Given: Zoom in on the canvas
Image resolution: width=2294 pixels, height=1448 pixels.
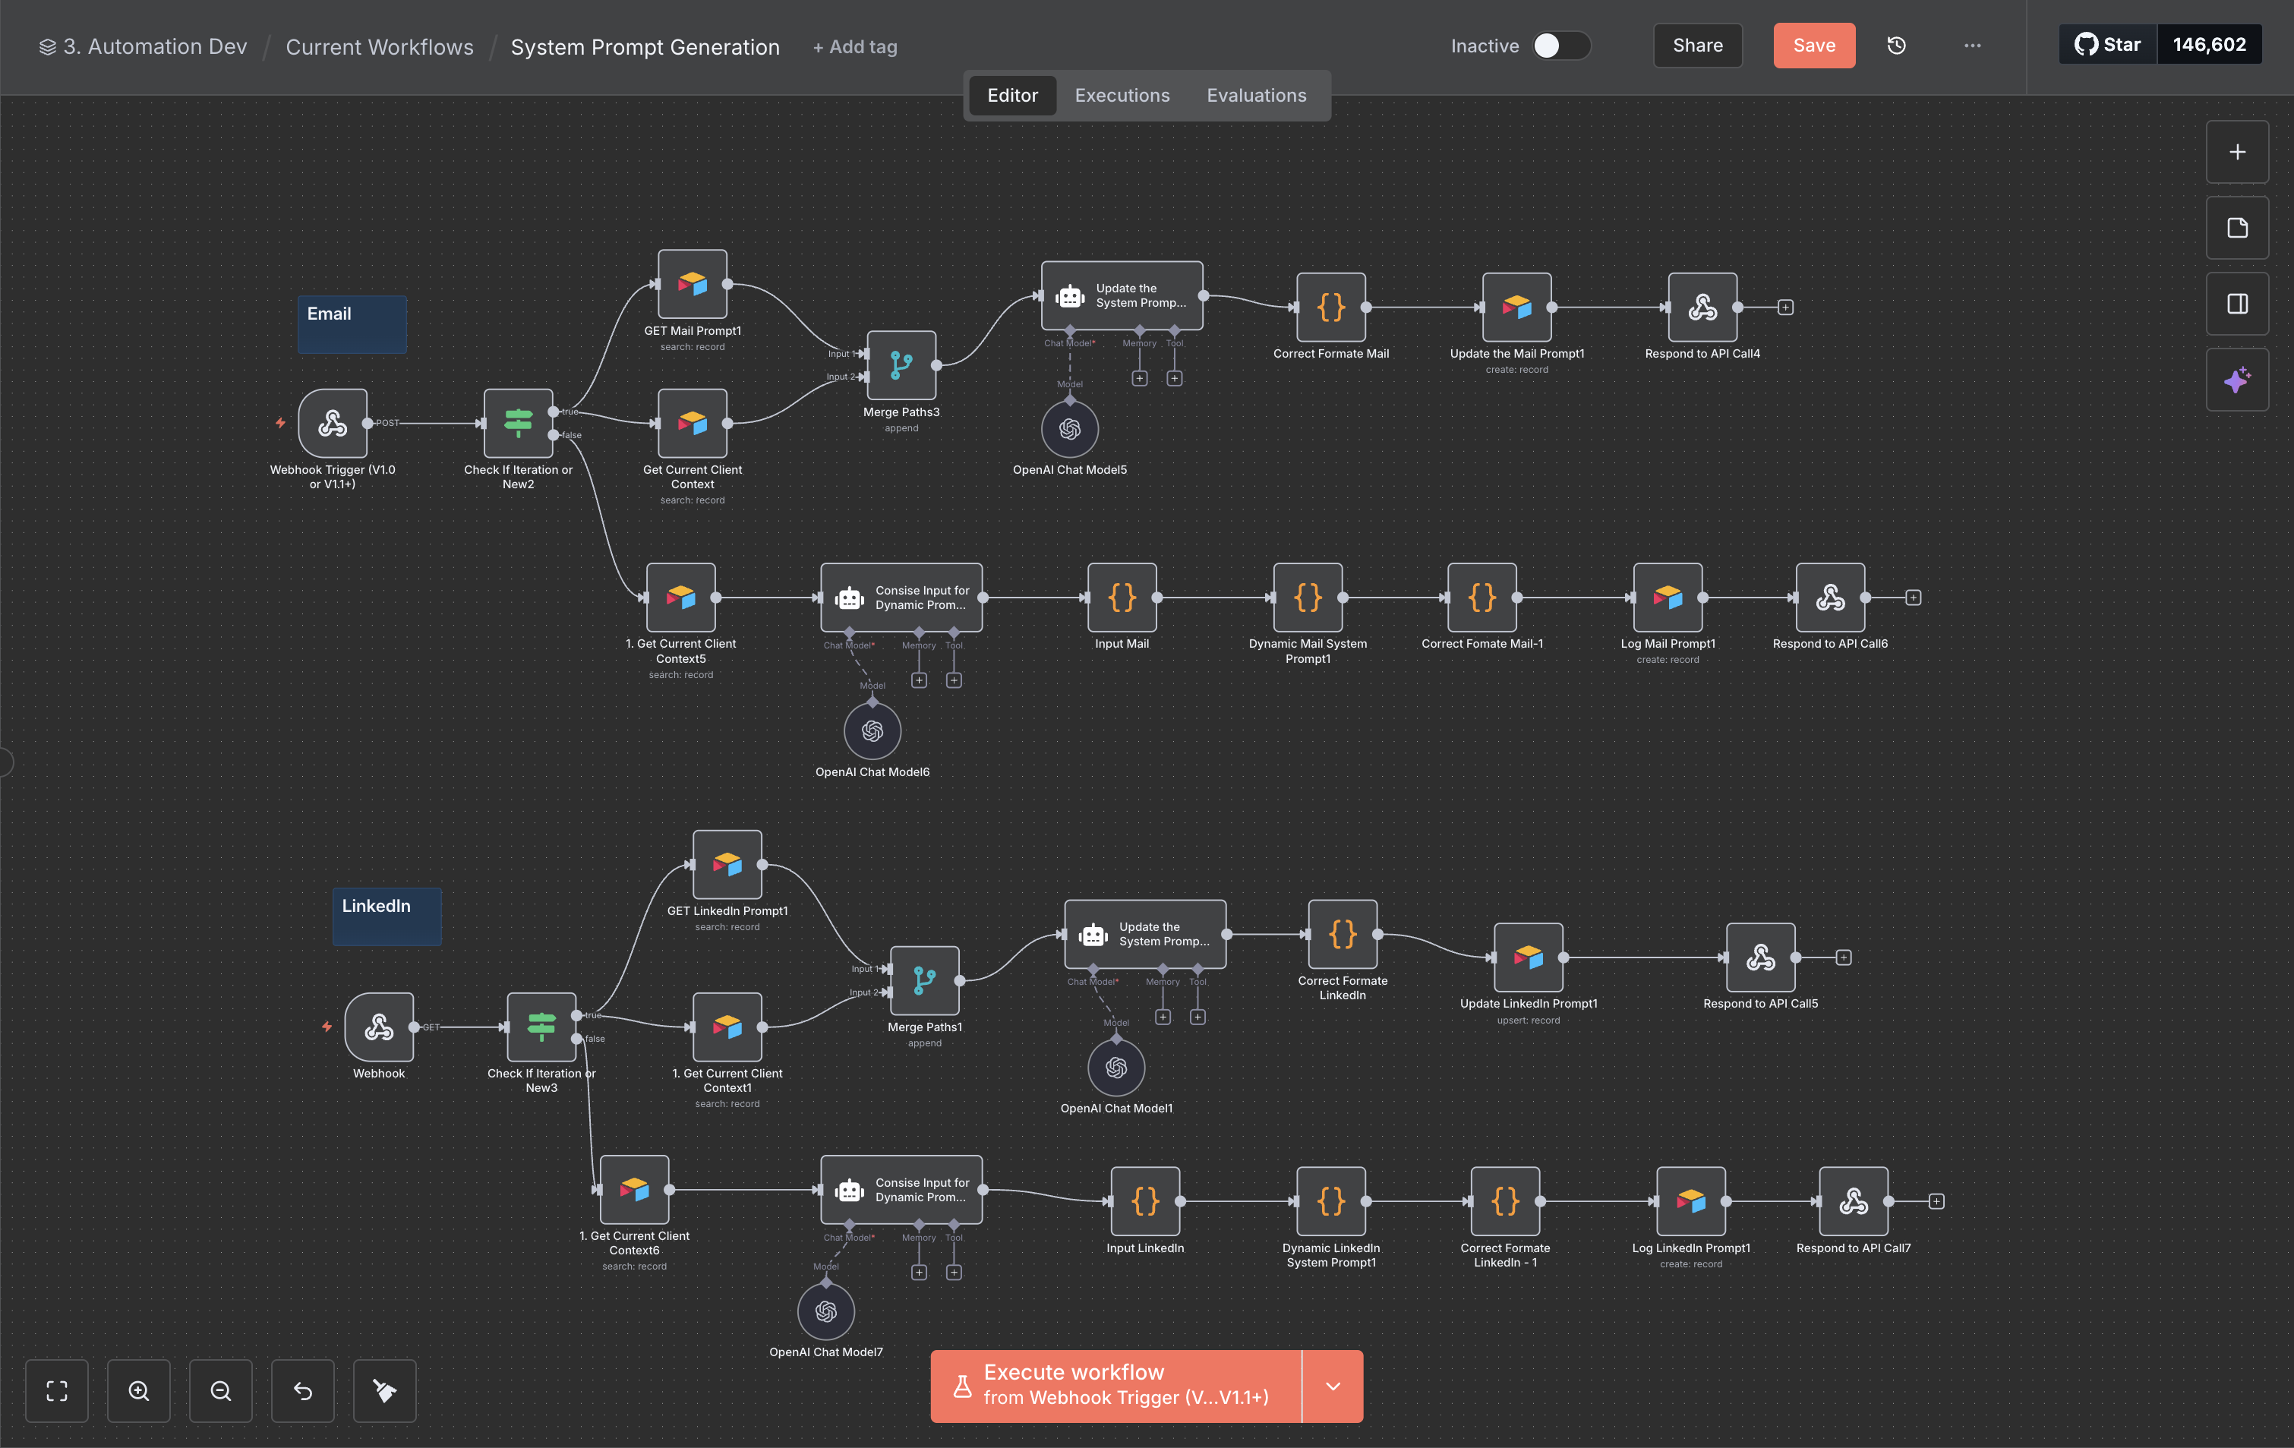Looking at the screenshot, I should [x=139, y=1391].
